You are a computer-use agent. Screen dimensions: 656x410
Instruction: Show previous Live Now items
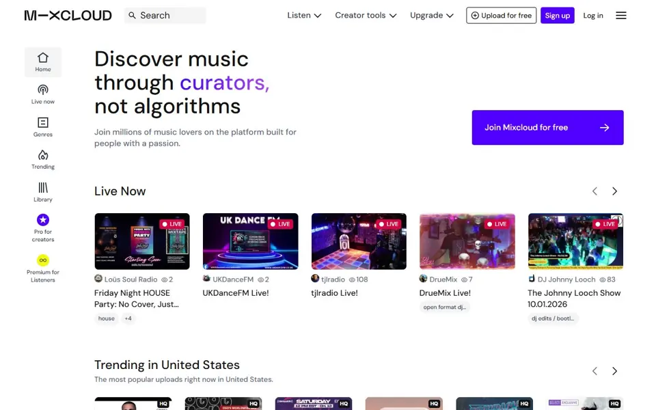(x=594, y=191)
